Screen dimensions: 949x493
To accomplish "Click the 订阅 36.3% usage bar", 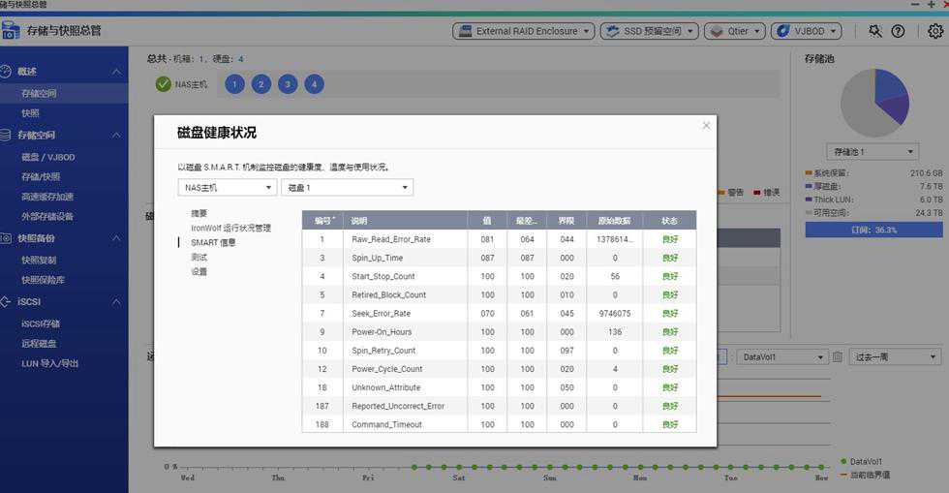I will pos(873,230).
